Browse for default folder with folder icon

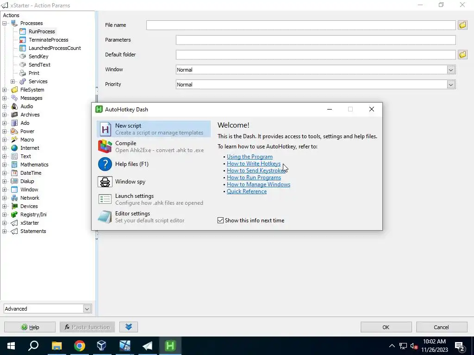tap(462, 55)
